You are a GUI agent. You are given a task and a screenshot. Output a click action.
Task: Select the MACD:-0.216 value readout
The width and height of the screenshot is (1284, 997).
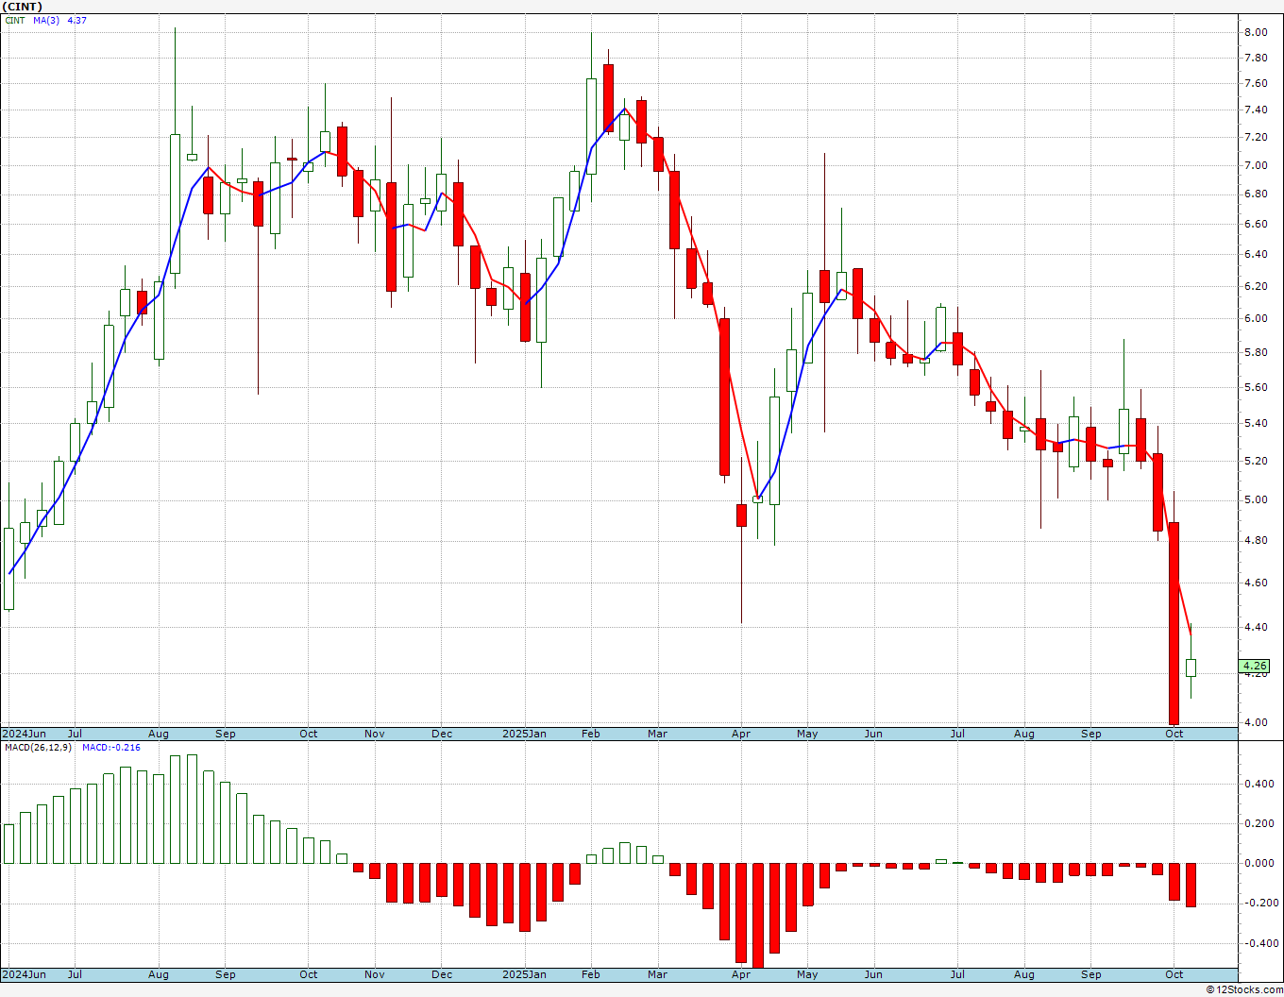click(111, 748)
